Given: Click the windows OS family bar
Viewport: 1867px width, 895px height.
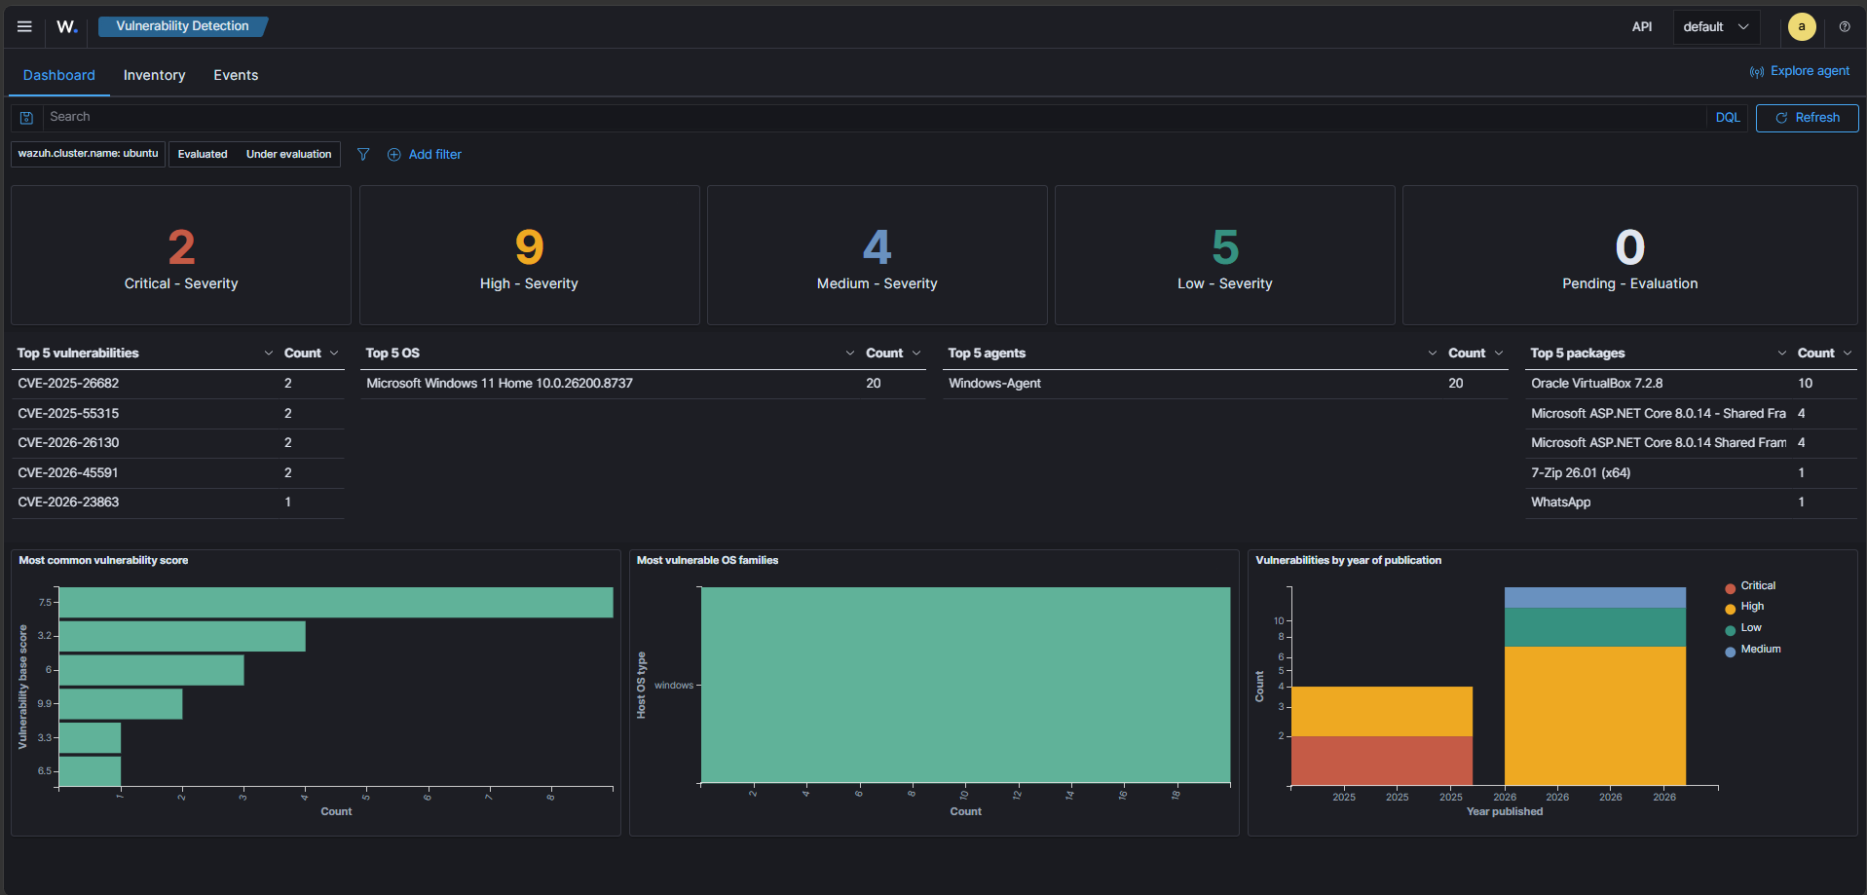Looking at the screenshot, I should (965, 685).
